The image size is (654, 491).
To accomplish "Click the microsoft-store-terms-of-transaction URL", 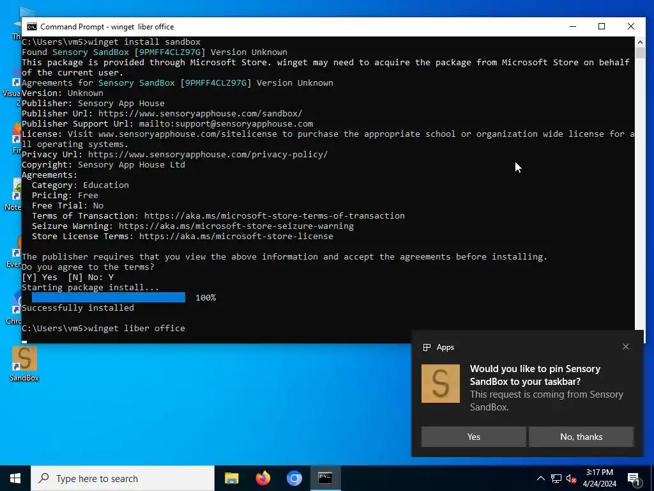I will pyautogui.click(x=275, y=216).
